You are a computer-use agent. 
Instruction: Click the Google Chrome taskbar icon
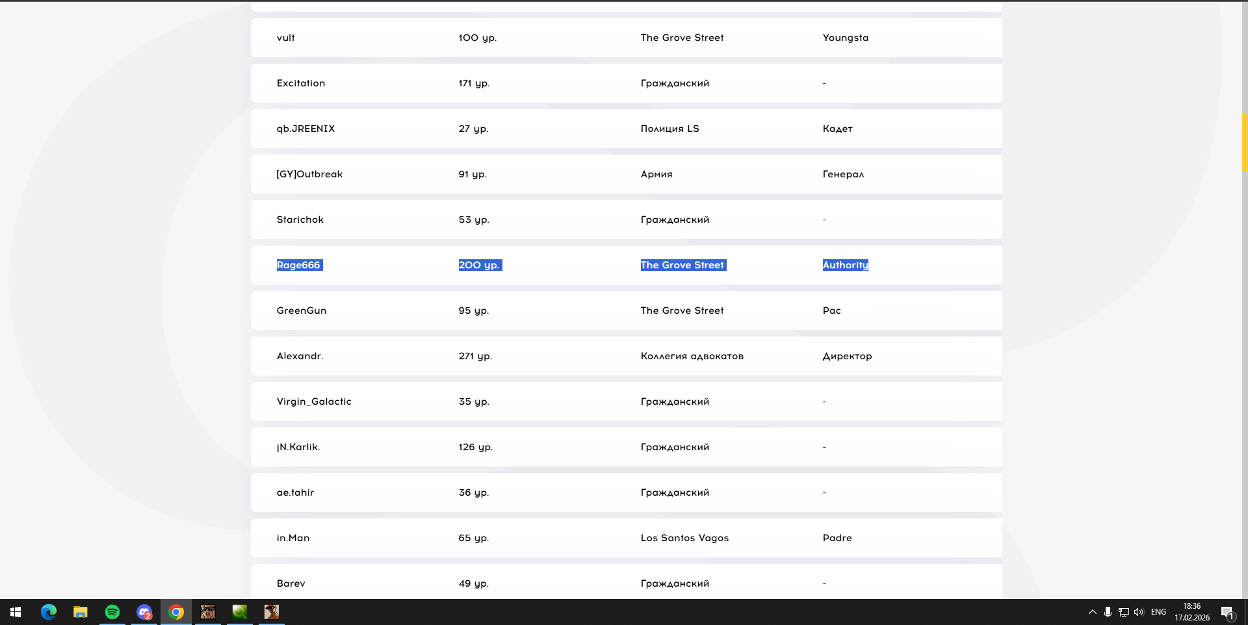(176, 612)
